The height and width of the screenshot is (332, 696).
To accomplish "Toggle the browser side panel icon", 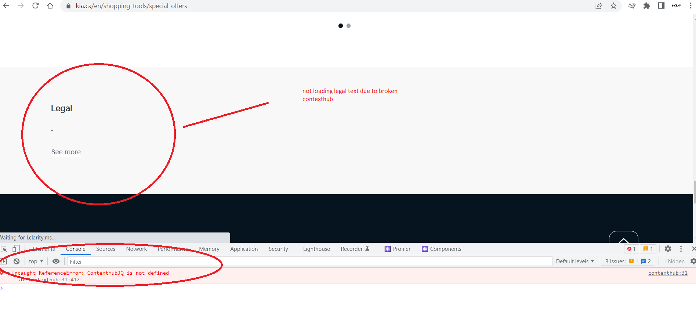I will tap(661, 6).
